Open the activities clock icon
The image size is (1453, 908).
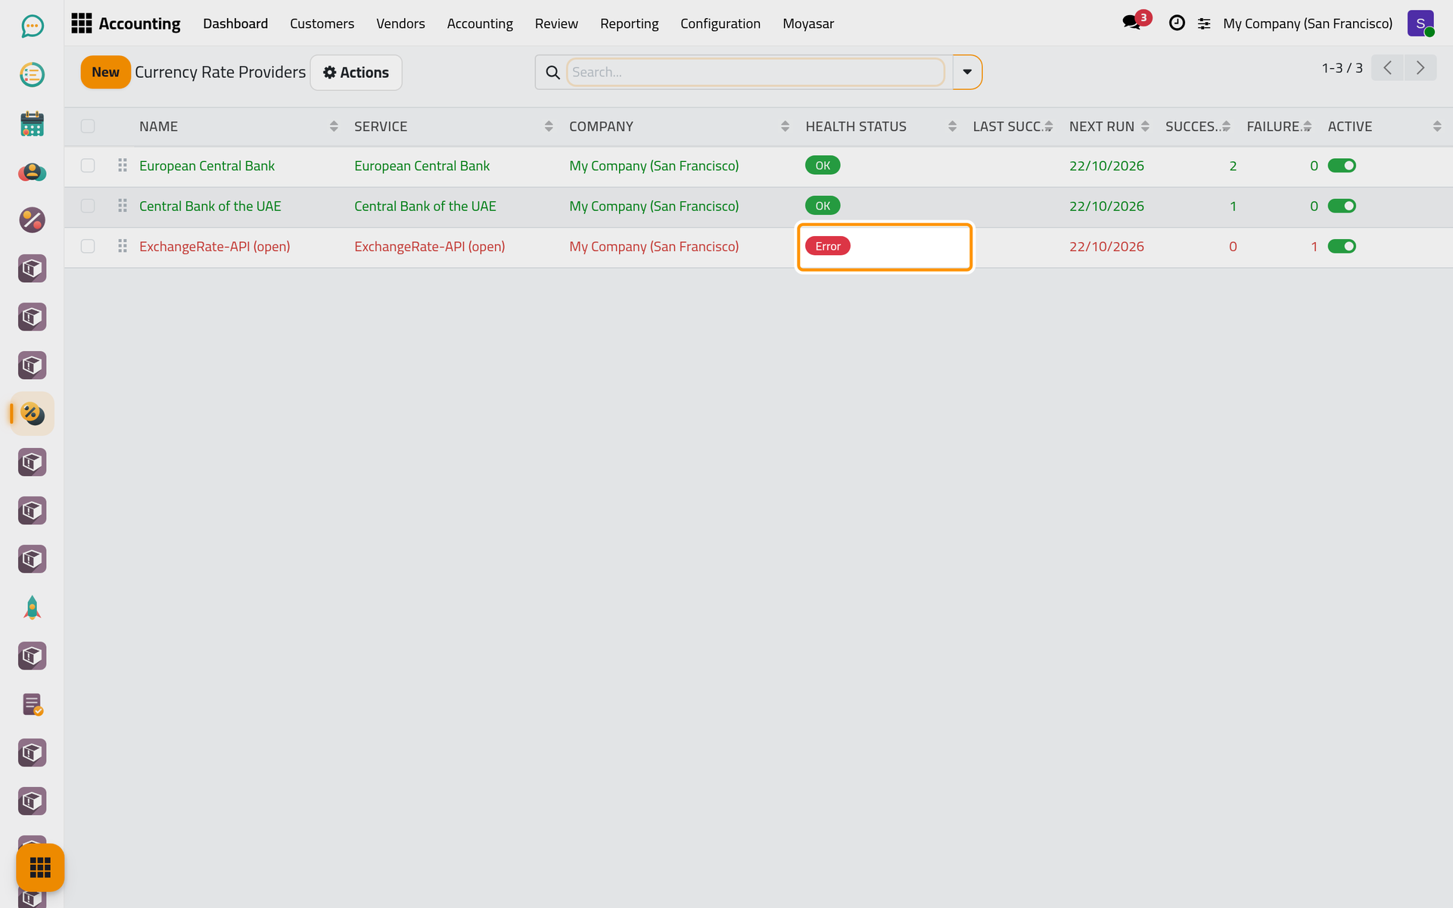[1177, 23]
